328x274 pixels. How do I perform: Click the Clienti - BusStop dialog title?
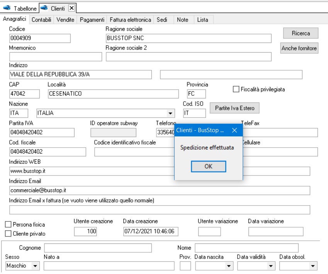coord(200,130)
